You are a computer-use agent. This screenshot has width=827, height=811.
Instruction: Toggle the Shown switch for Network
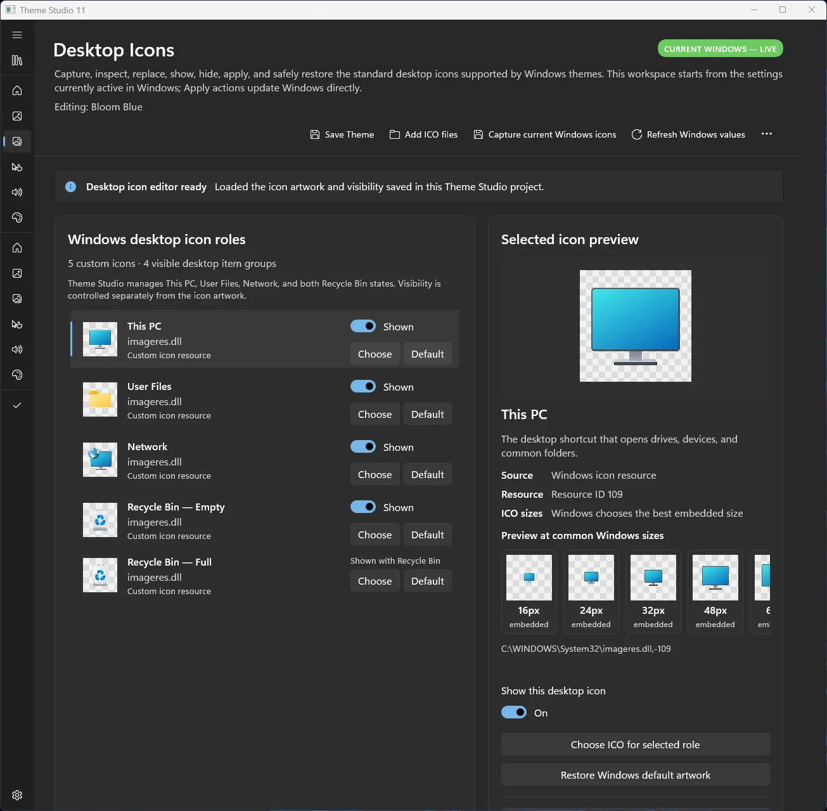click(363, 446)
